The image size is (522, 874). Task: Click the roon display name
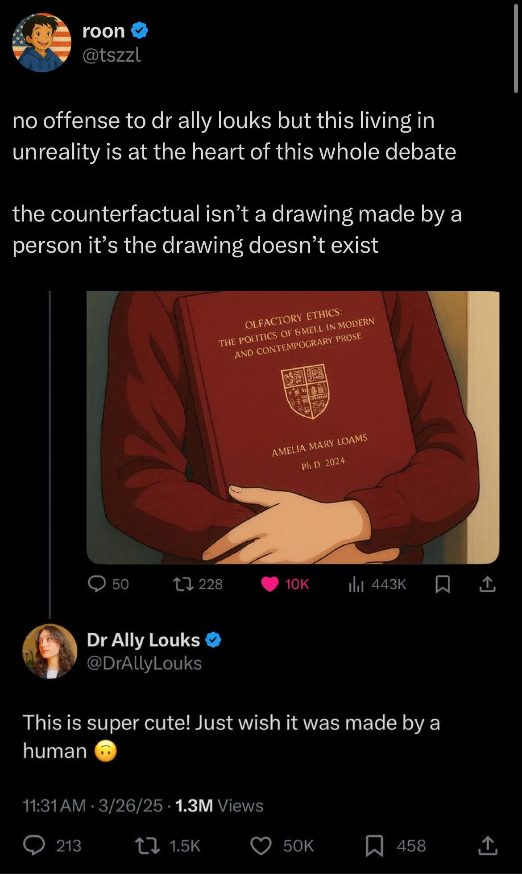tap(104, 31)
